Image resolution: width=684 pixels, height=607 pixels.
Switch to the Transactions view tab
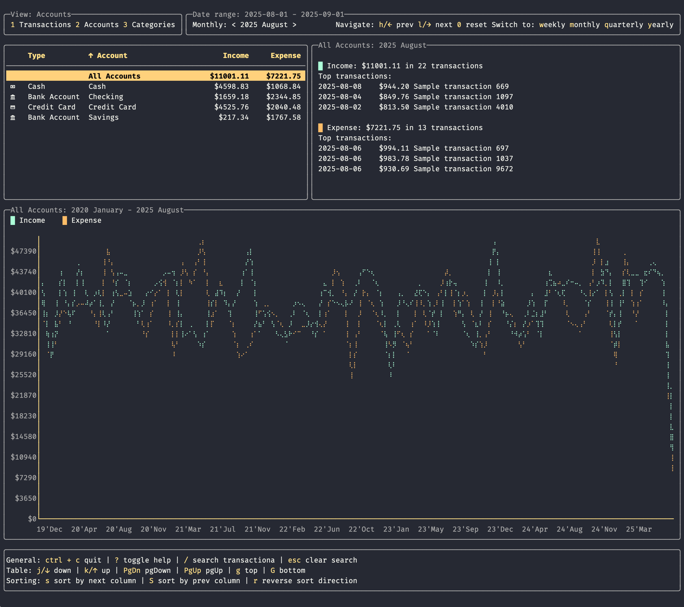[41, 24]
